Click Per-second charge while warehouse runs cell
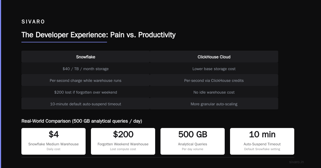 (86, 81)
